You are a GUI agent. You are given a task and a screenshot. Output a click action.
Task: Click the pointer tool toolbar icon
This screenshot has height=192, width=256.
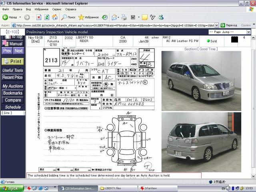coord(153,17)
